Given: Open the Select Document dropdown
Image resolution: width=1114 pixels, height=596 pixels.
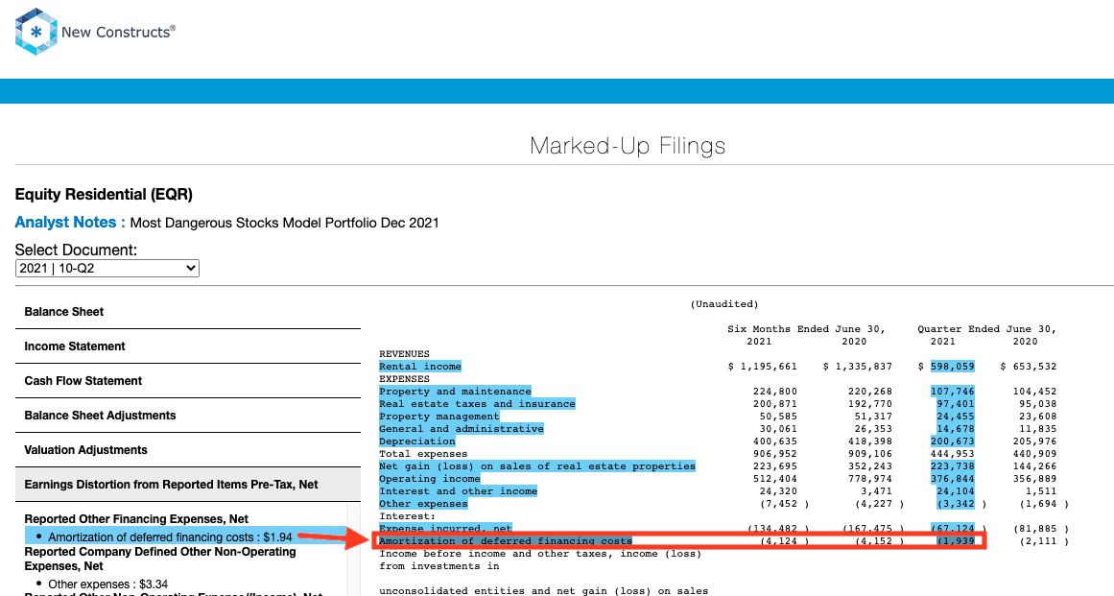Looking at the screenshot, I should [x=107, y=269].
